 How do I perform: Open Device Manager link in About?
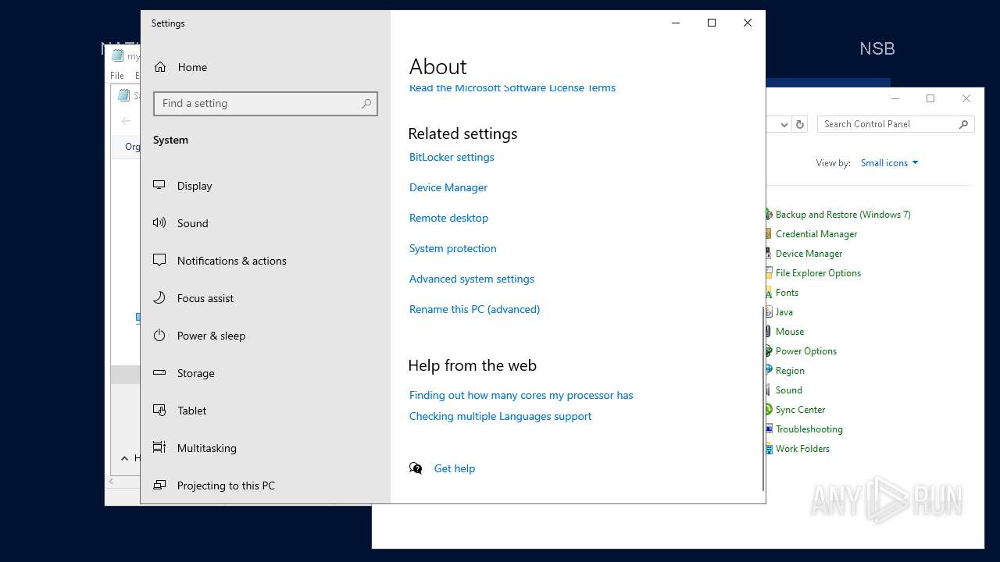coord(448,187)
